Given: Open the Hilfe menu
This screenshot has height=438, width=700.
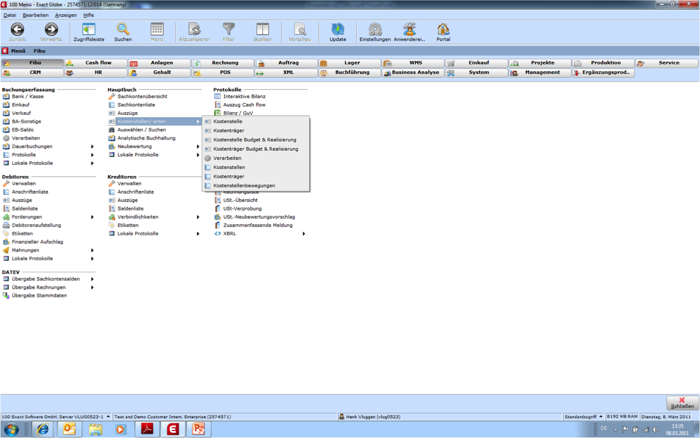Looking at the screenshot, I should coord(89,15).
